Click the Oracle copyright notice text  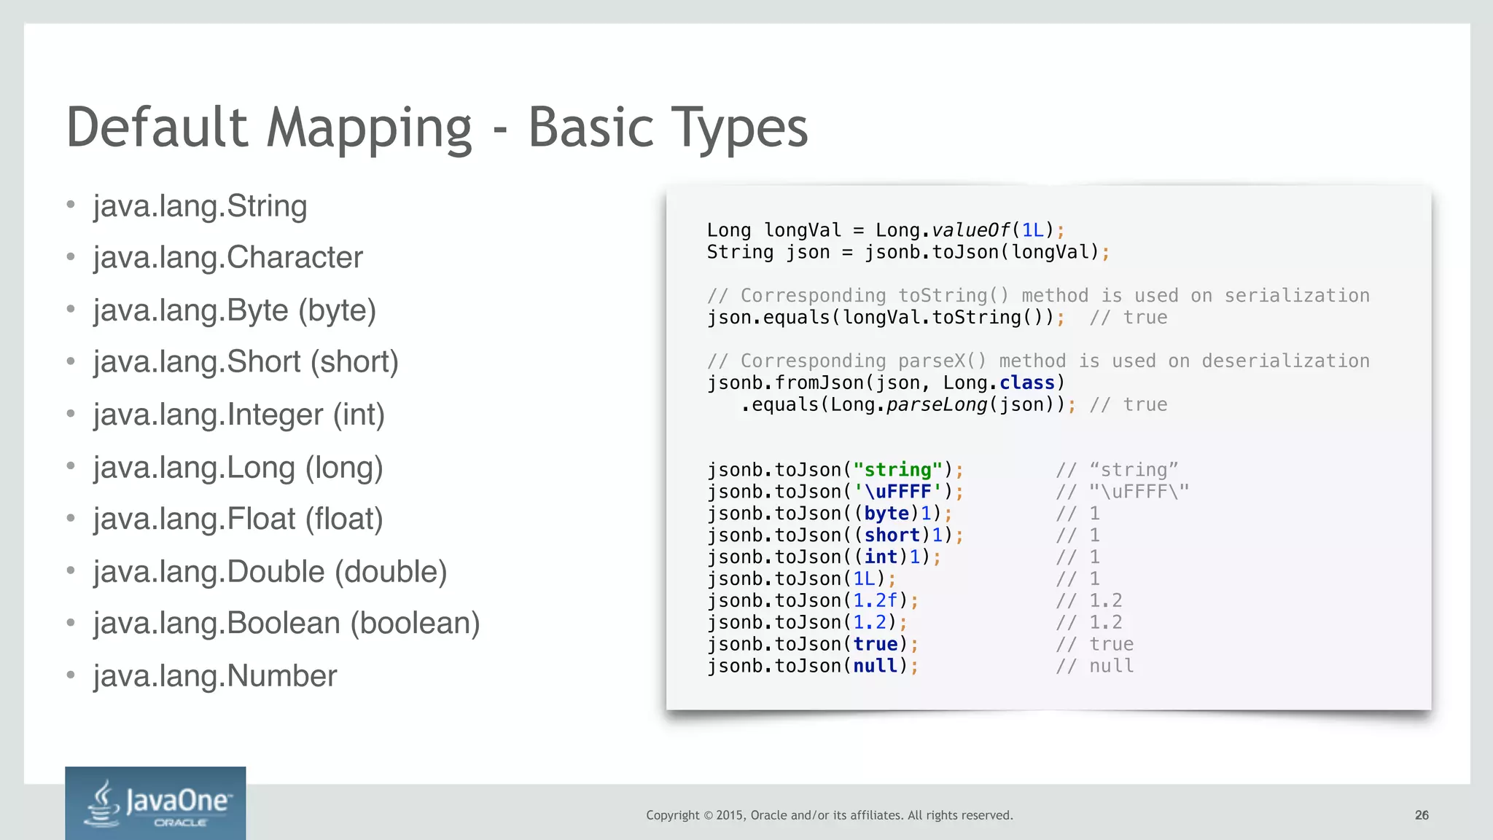[x=829, y=815]
